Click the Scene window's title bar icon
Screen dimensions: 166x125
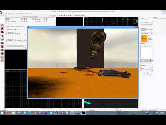(x=29, y=27)
